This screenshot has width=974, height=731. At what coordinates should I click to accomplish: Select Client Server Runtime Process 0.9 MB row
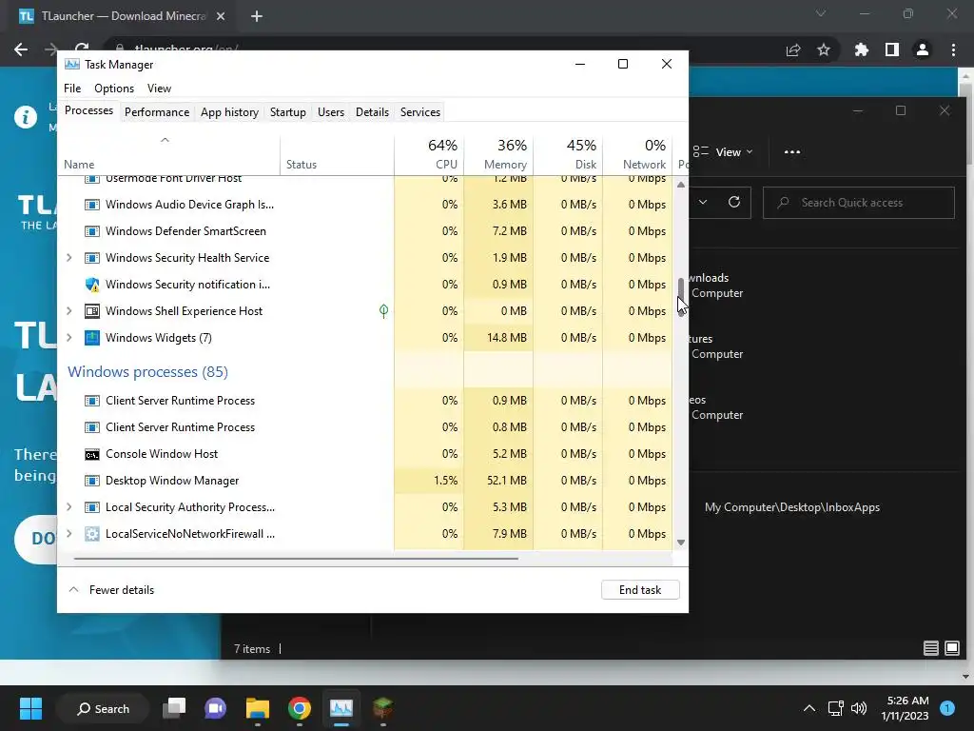[x=365, y=401]
